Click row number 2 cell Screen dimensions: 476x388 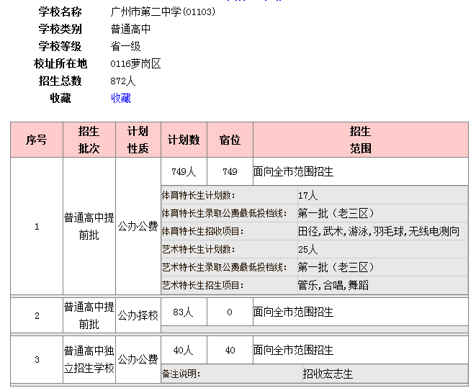[x=37, y=315]
